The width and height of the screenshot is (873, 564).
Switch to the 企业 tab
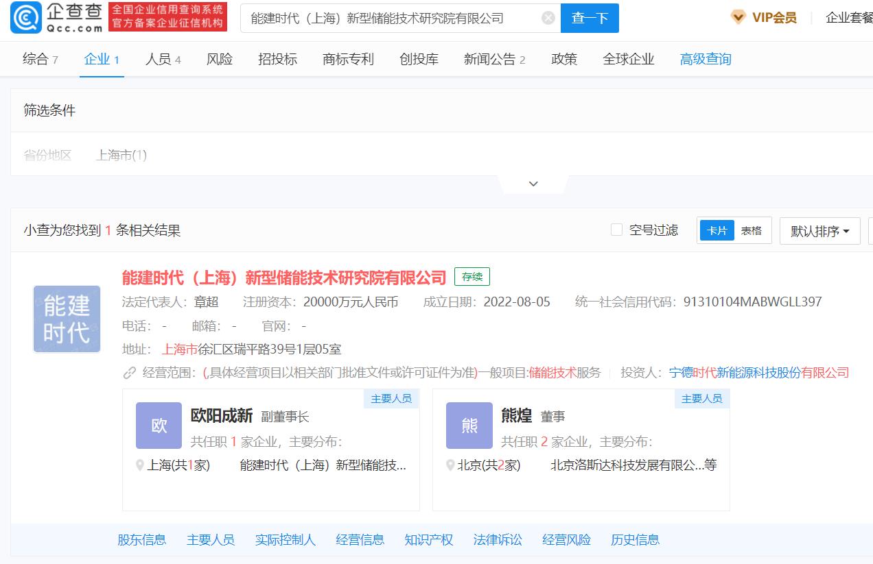[101, 59]
